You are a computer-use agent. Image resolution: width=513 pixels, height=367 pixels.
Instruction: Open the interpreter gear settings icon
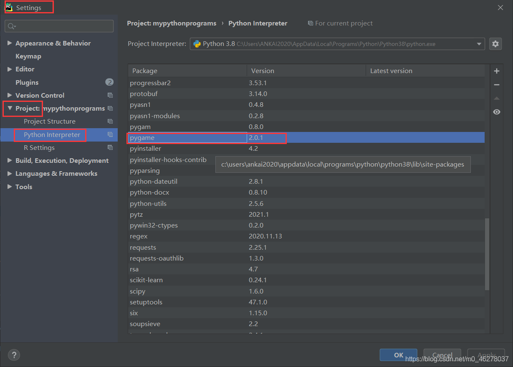click(x=495, y=44)
